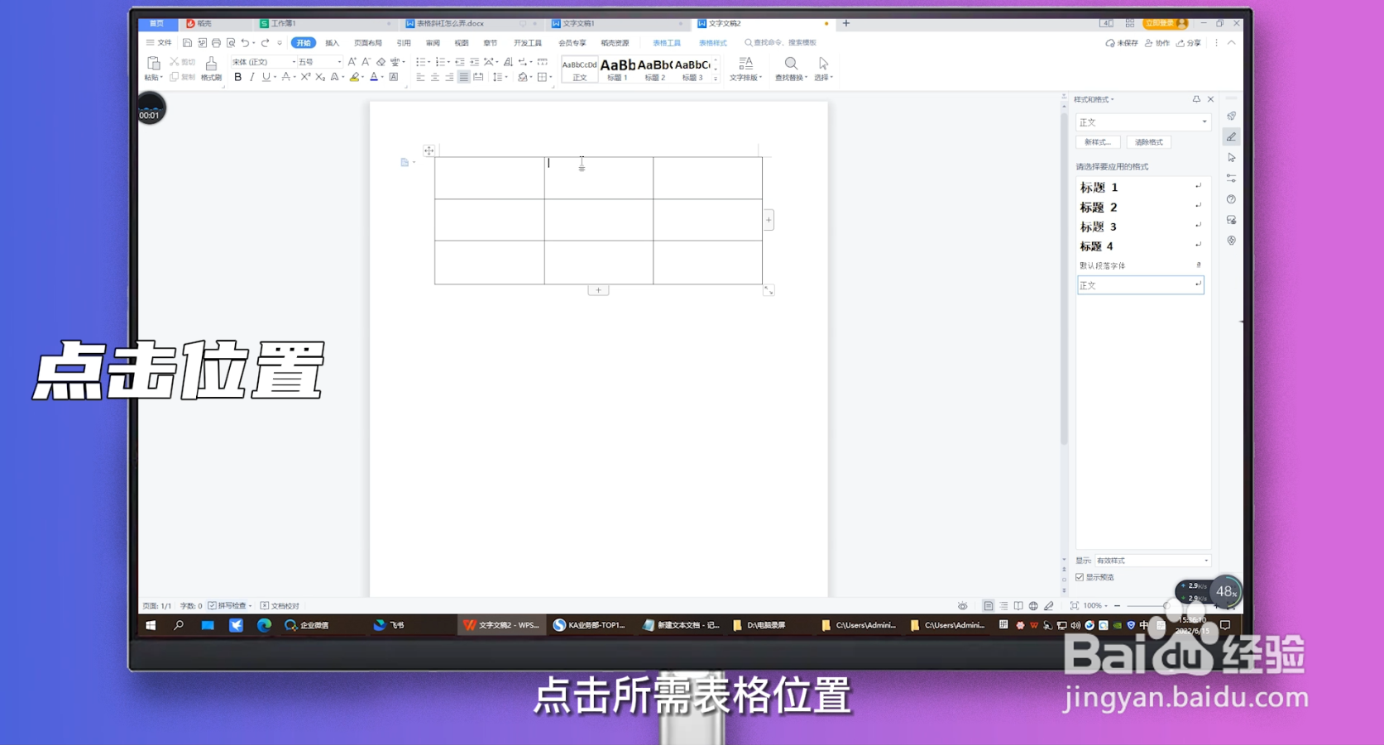Switch to the References ribbon tab
The width and height of the screenshot is (1384, 745).
coord(404,43)
